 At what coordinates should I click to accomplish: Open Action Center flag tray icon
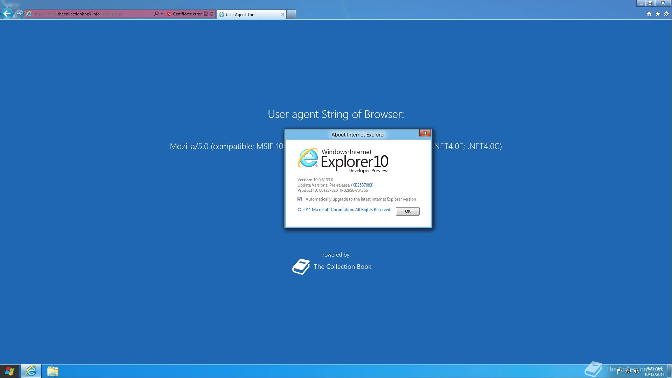click(620, 371)
